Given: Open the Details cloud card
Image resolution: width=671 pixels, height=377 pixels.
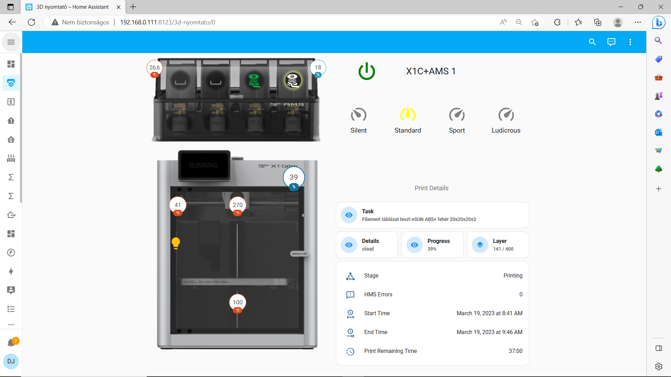Looking at the screenshot, I should (367, 245).
